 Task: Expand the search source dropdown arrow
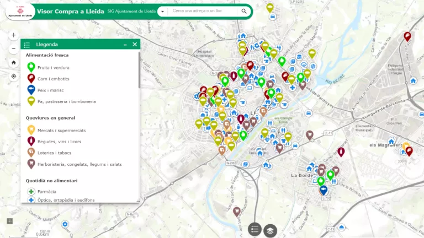(162, 12)
